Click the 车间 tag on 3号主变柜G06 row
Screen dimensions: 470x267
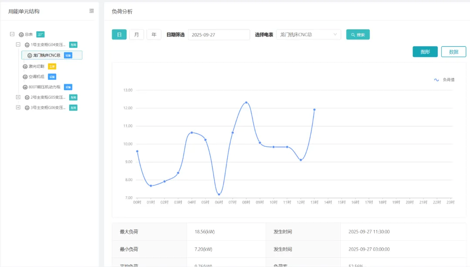pos(73,108)
